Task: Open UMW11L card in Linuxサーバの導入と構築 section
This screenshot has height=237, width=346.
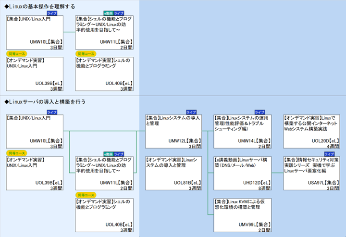Action: 104,174
